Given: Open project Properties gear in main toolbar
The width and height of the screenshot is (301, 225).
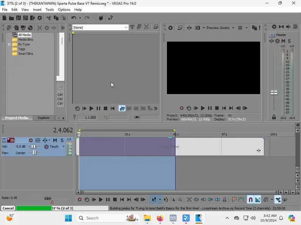Looking at the screenshot, I should pos(40,18).
